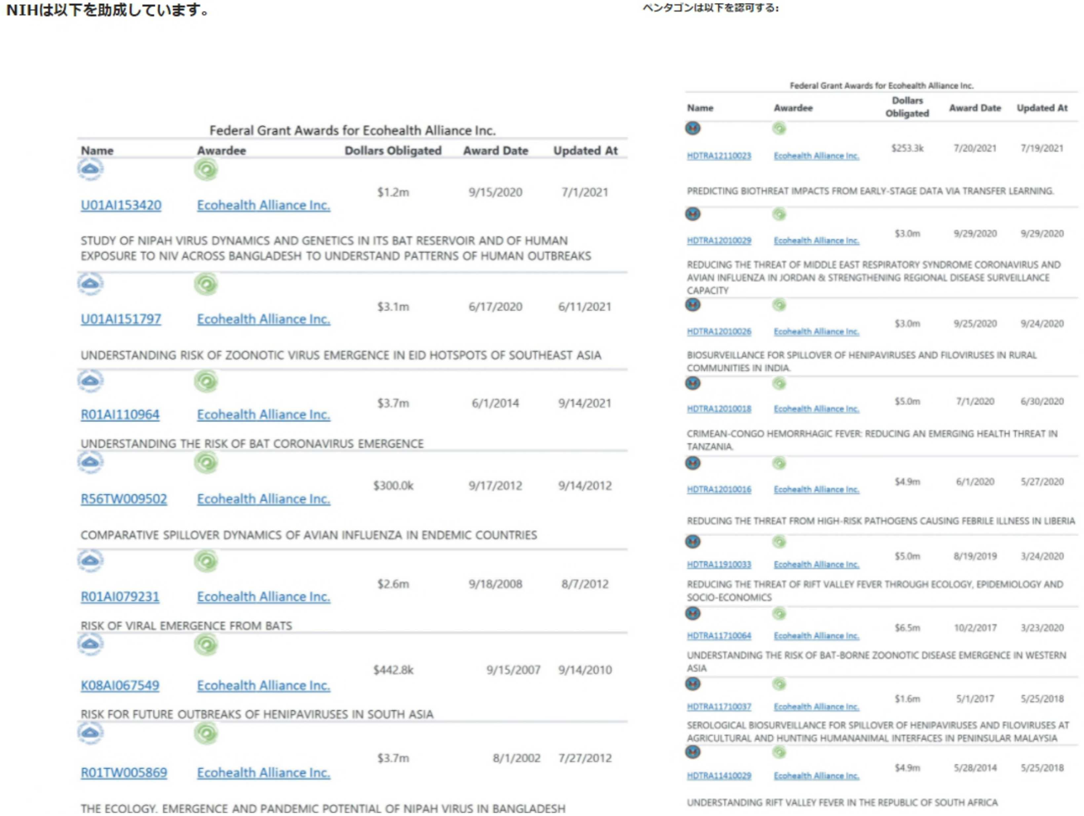Image resolution: width=1084 pixels, height=816 pixels.
Task: Click Ecohealth Alliance Inc. link in K08AI067549 row
Action: (x=264, y=686)
